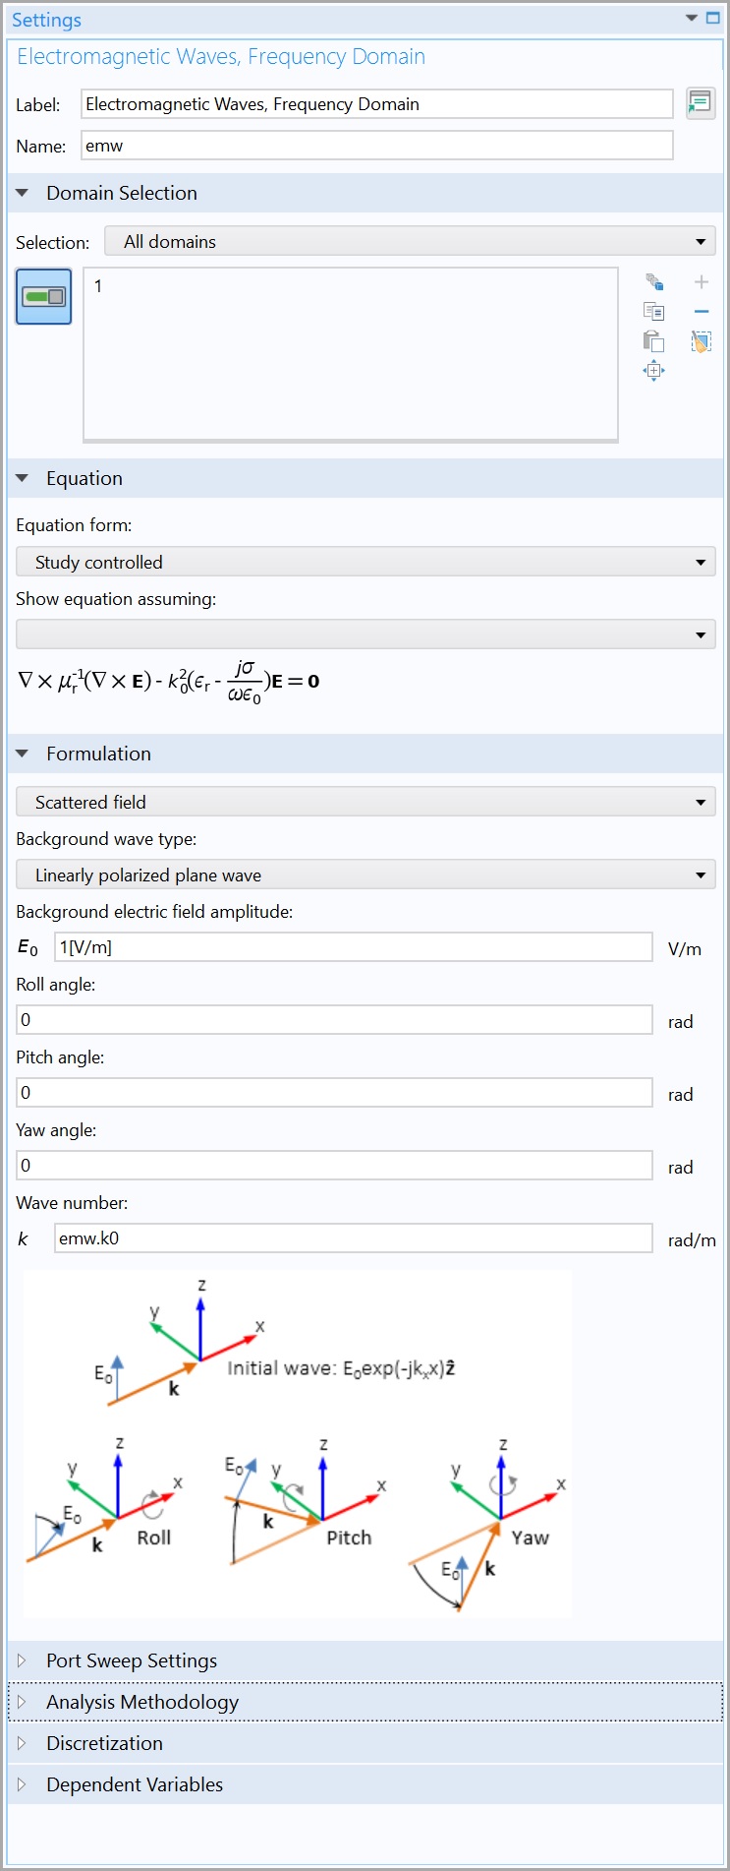This screenshot has width=730, height=1871.
Task: Click the Show Label icon beside Label field
Action: click(x=701, y=103)
